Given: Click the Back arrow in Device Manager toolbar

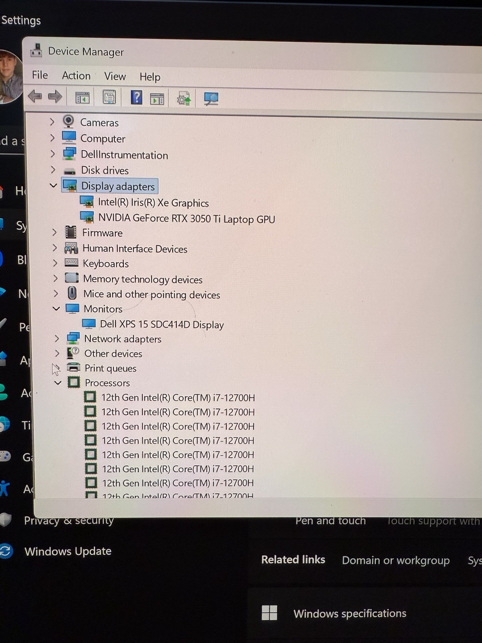Looking at the screenshot, I should coord(35,96).
